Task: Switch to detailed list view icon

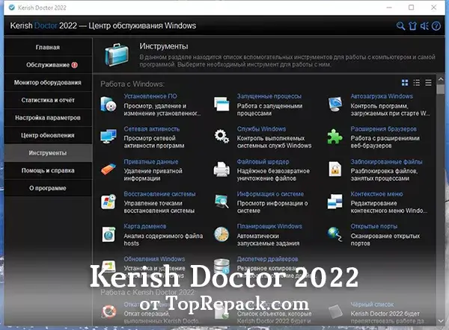Action: tap(417, 83)
